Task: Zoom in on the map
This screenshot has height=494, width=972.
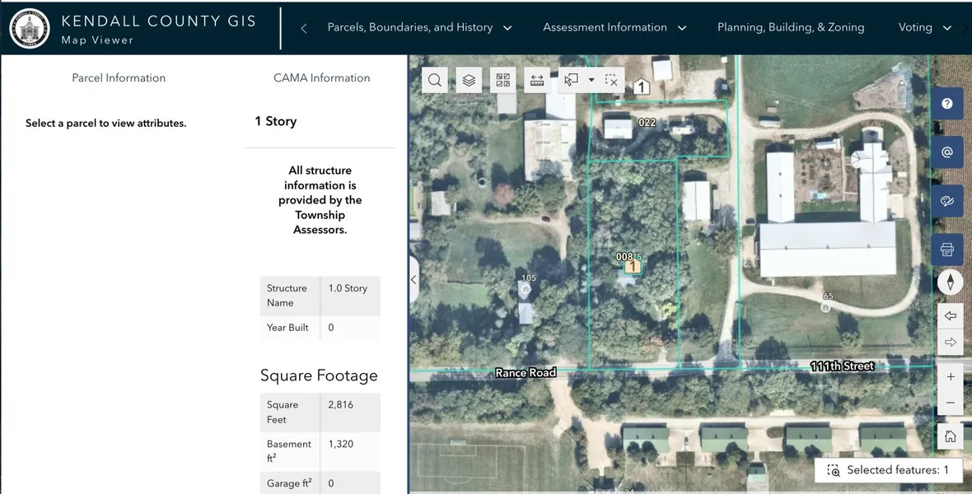Action: [x=950, y=376]
